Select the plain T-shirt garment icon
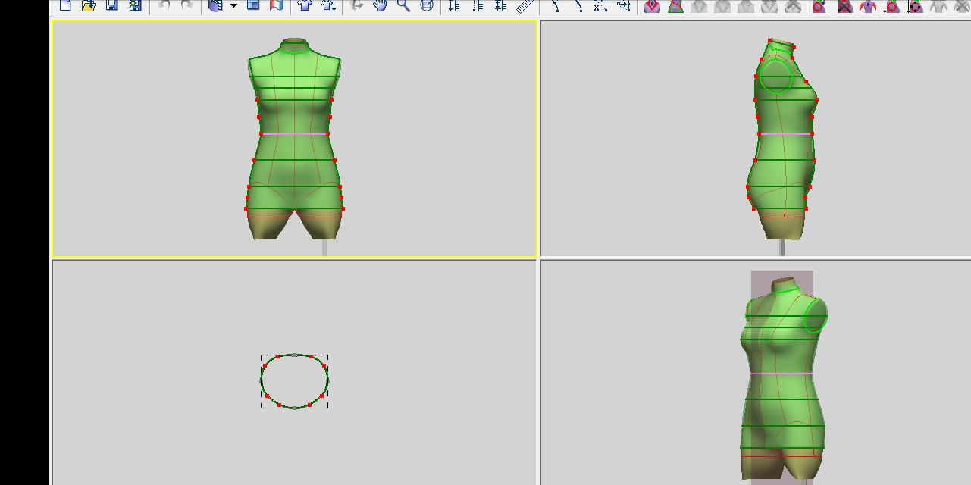971x485 pixels. (x=305, y=6)
